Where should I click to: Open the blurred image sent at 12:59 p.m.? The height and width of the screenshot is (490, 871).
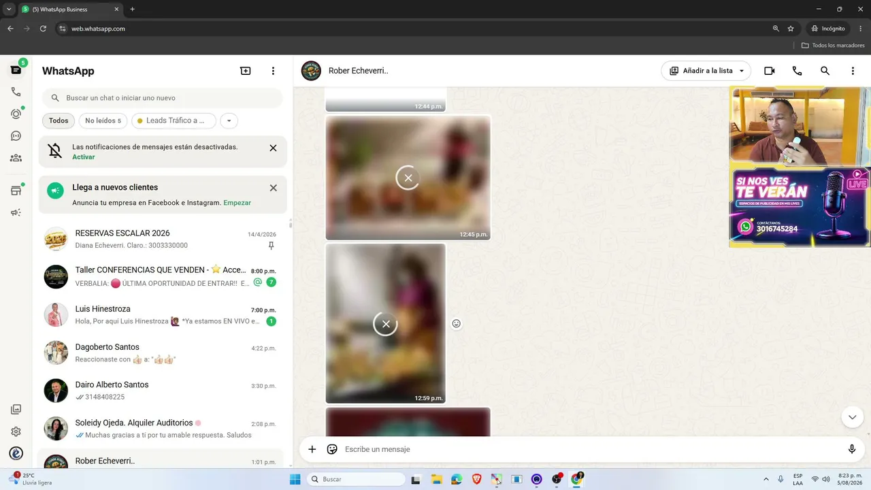(x=385, y=323)
